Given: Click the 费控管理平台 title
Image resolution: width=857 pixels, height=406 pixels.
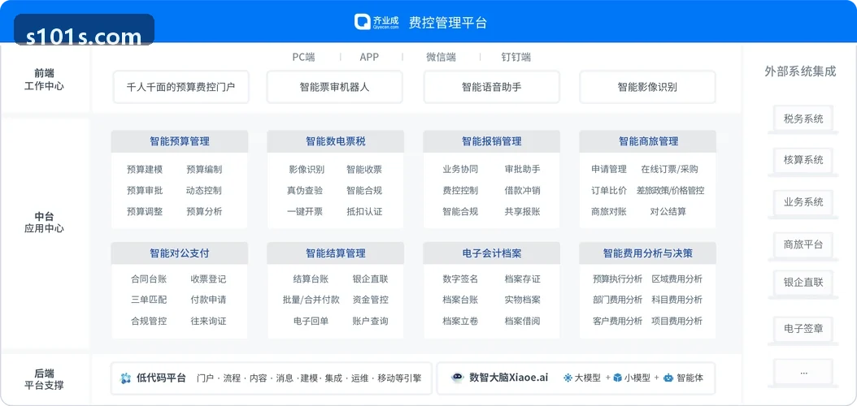Looking at the screenshot, I should (x=448, y=23).
